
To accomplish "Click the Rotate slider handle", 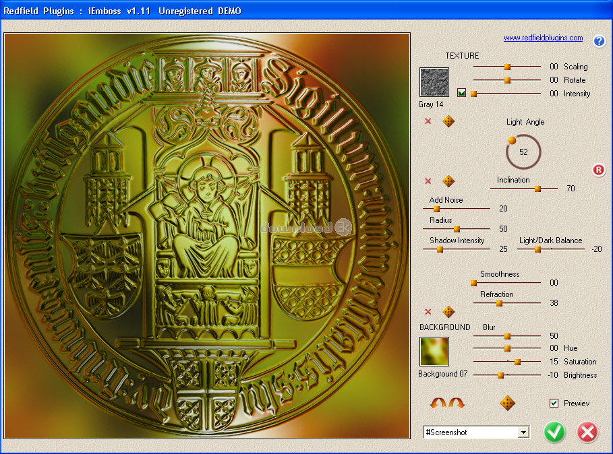I will pos(507,80).
